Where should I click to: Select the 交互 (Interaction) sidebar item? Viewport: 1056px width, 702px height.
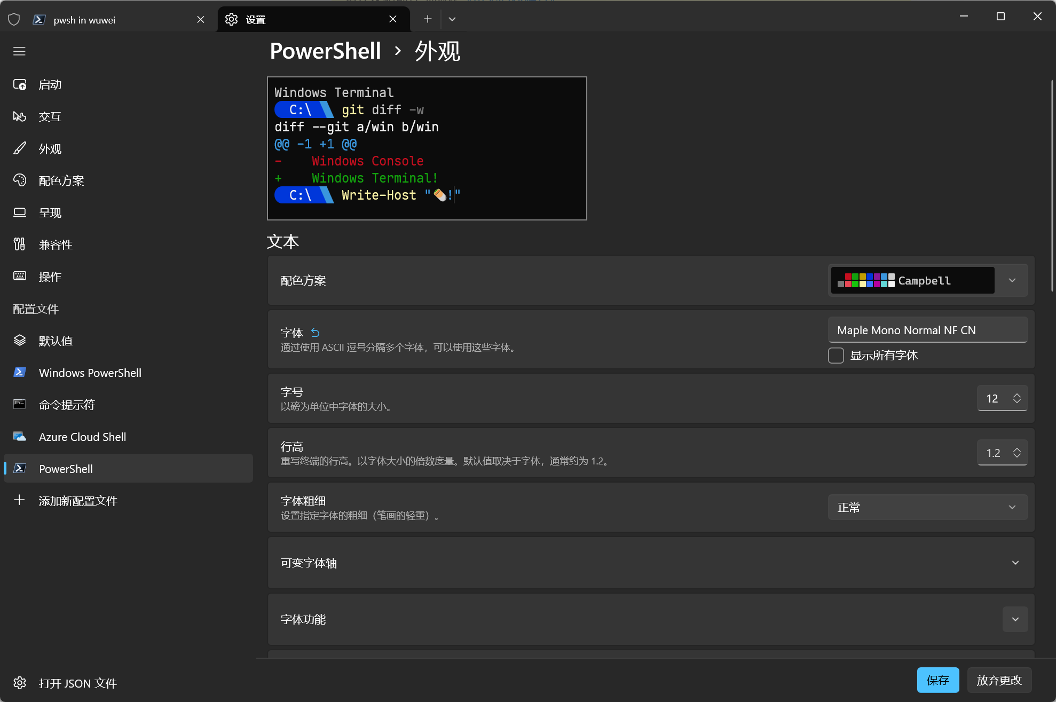(x=50, y=116)
